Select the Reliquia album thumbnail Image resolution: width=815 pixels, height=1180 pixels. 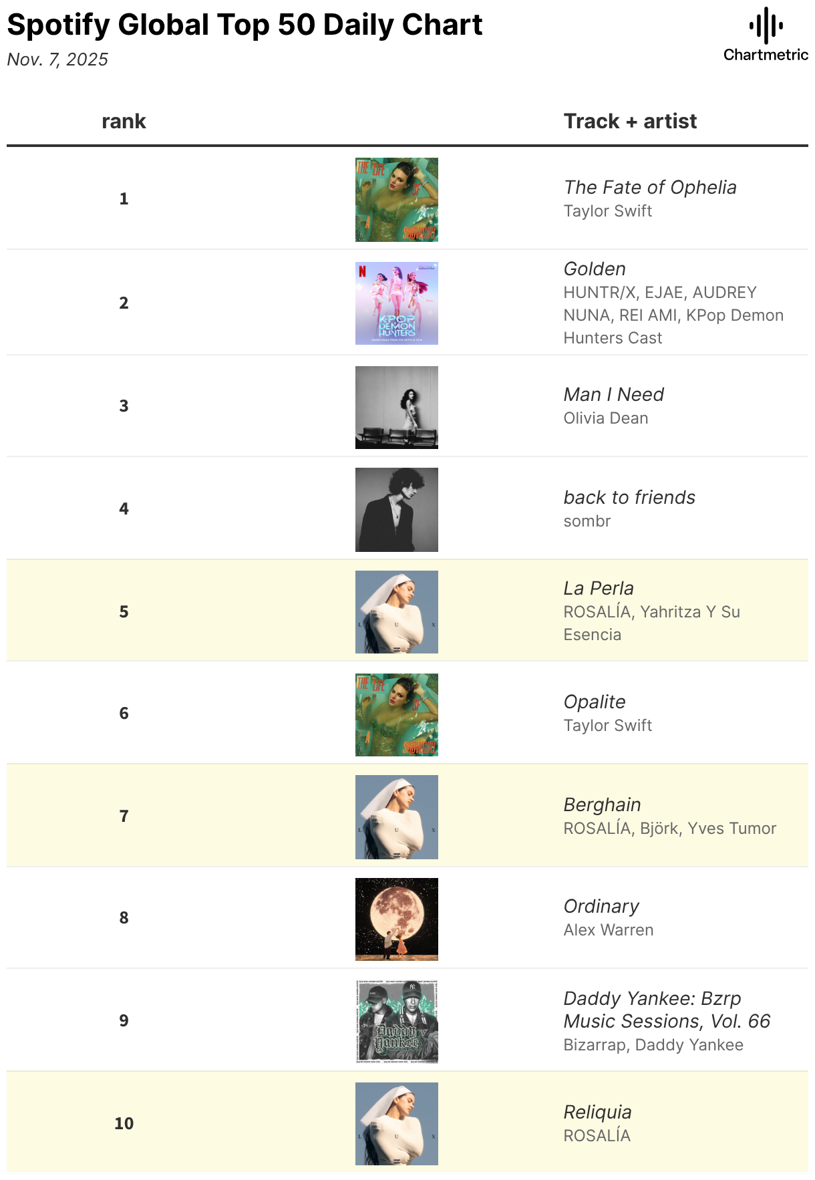[397, 1124]
